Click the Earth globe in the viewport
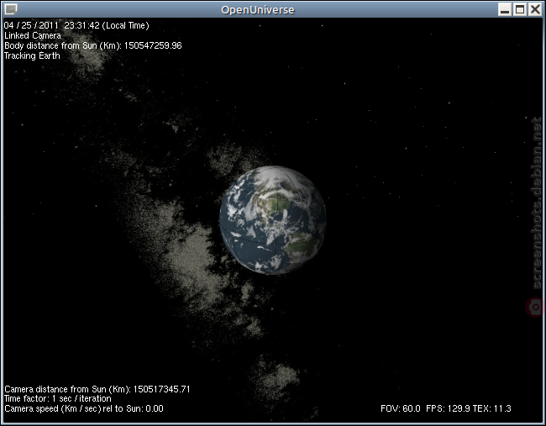 [x=273, y=220]
